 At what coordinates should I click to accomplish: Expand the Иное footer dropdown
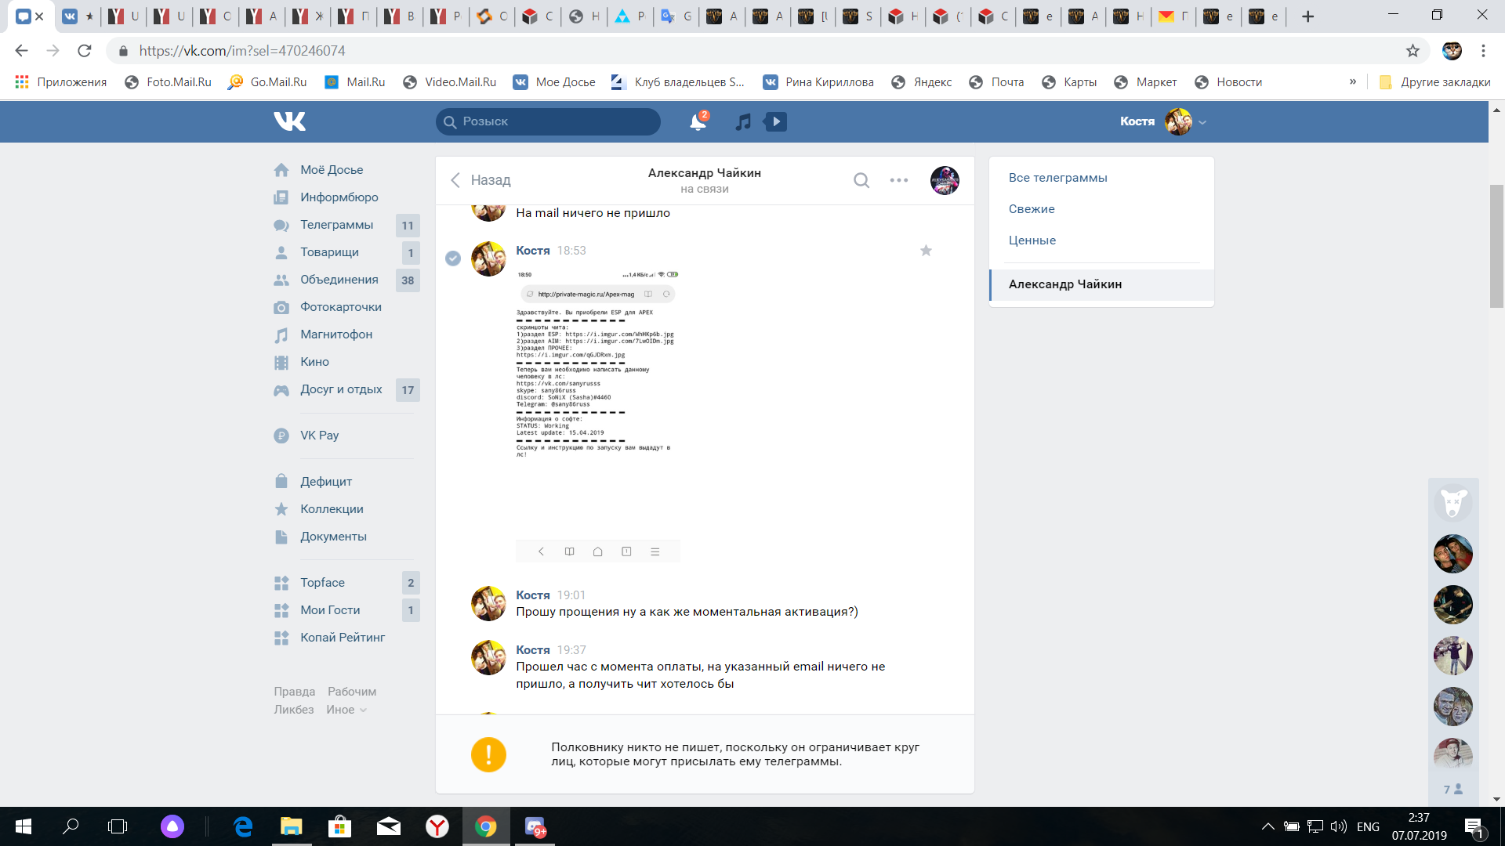point(346,710)
